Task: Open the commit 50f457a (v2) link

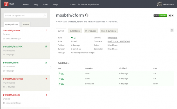Action: pos(112,38)
